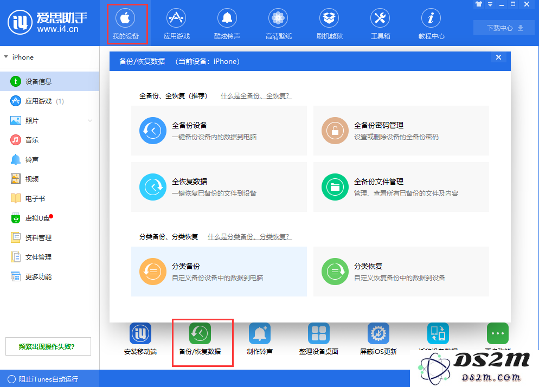Click the 分类备份 orange icon
The width and height of the screenshot is (539, 387).
click(153, 272)
